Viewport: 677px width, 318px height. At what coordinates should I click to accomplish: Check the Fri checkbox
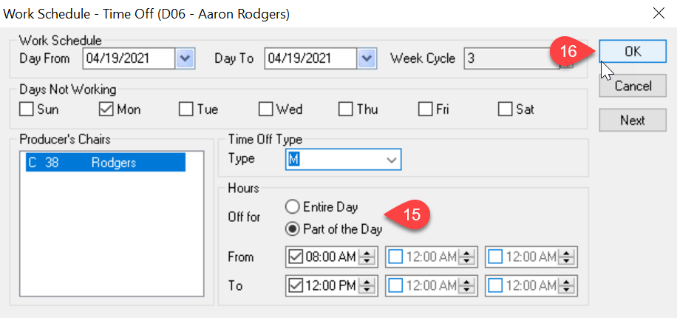pyautogui.click(x=425, y=109)
